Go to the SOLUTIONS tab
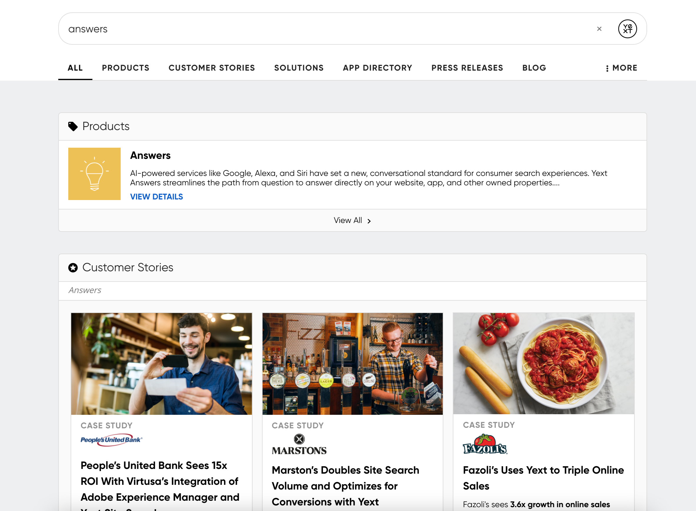 (x=299, y=68)
